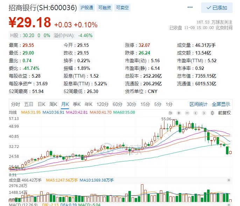
Task: Zoom in chart with the plus icon
Action: 179,113
